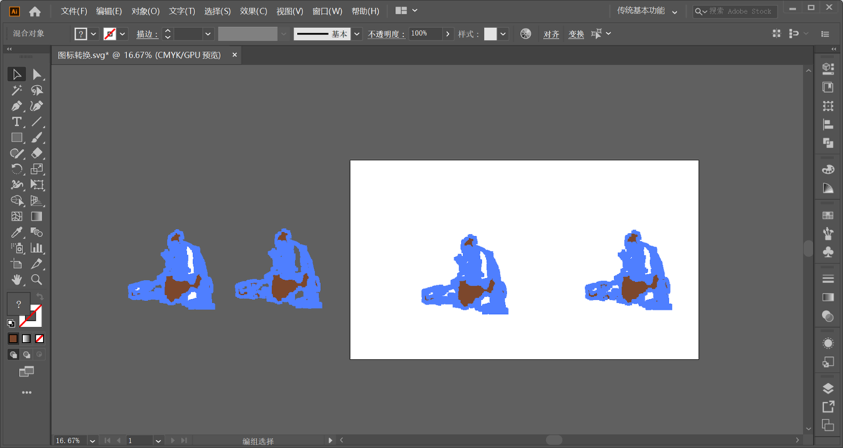Select the Blend tool

[x=37, y=232]
